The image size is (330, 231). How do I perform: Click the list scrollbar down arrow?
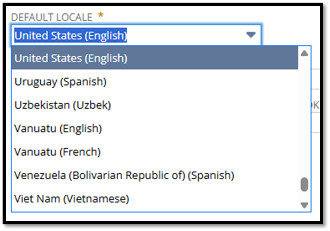click(304, 205)
